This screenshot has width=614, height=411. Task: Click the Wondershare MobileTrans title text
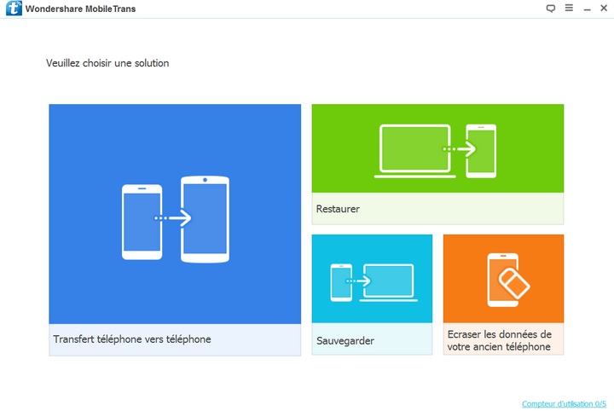[x=81, y=9]
